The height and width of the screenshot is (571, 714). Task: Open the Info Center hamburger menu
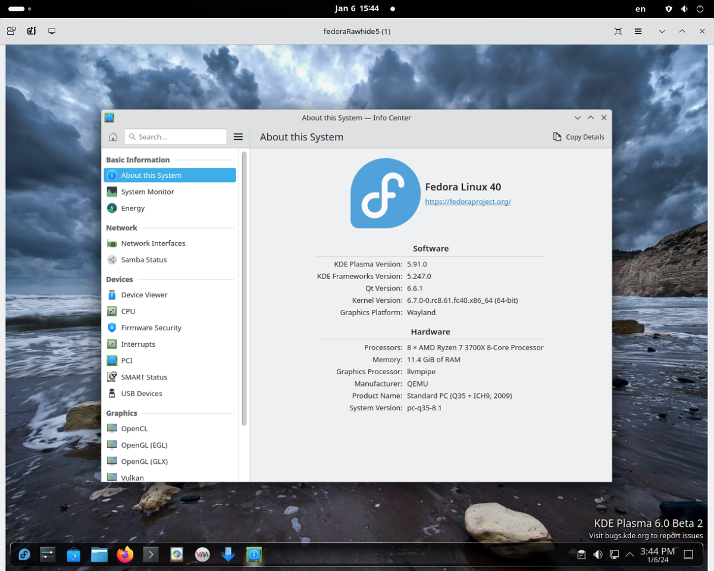click(238, 137)
